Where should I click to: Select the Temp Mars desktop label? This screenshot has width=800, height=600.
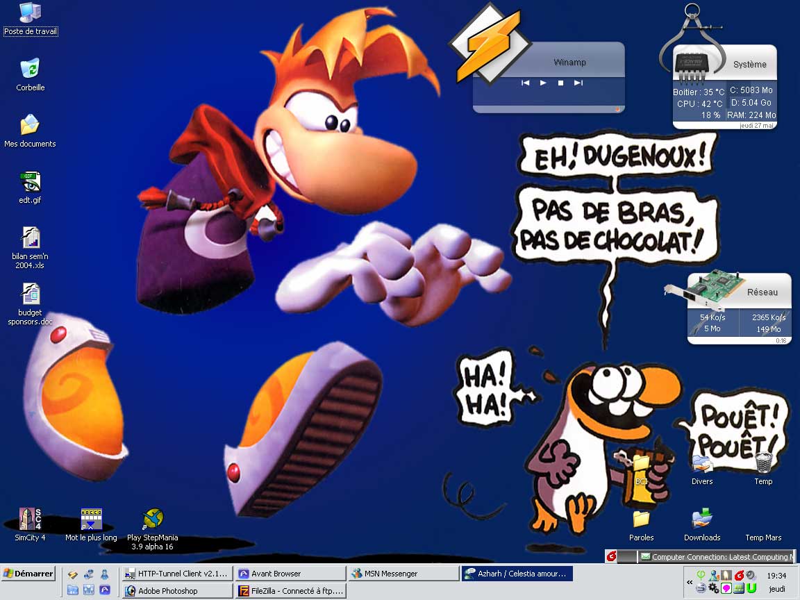tap(763, 537)
